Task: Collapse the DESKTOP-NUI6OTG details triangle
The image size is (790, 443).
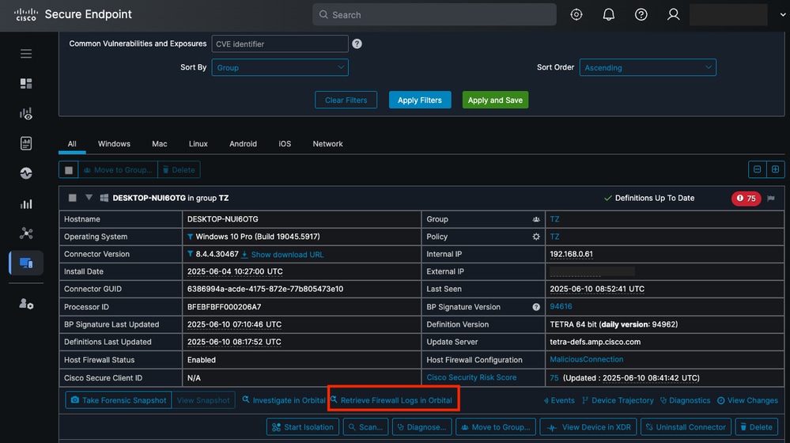Action: click(x=89, y=198)
